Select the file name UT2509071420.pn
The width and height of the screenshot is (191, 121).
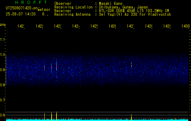click(22, 8)
